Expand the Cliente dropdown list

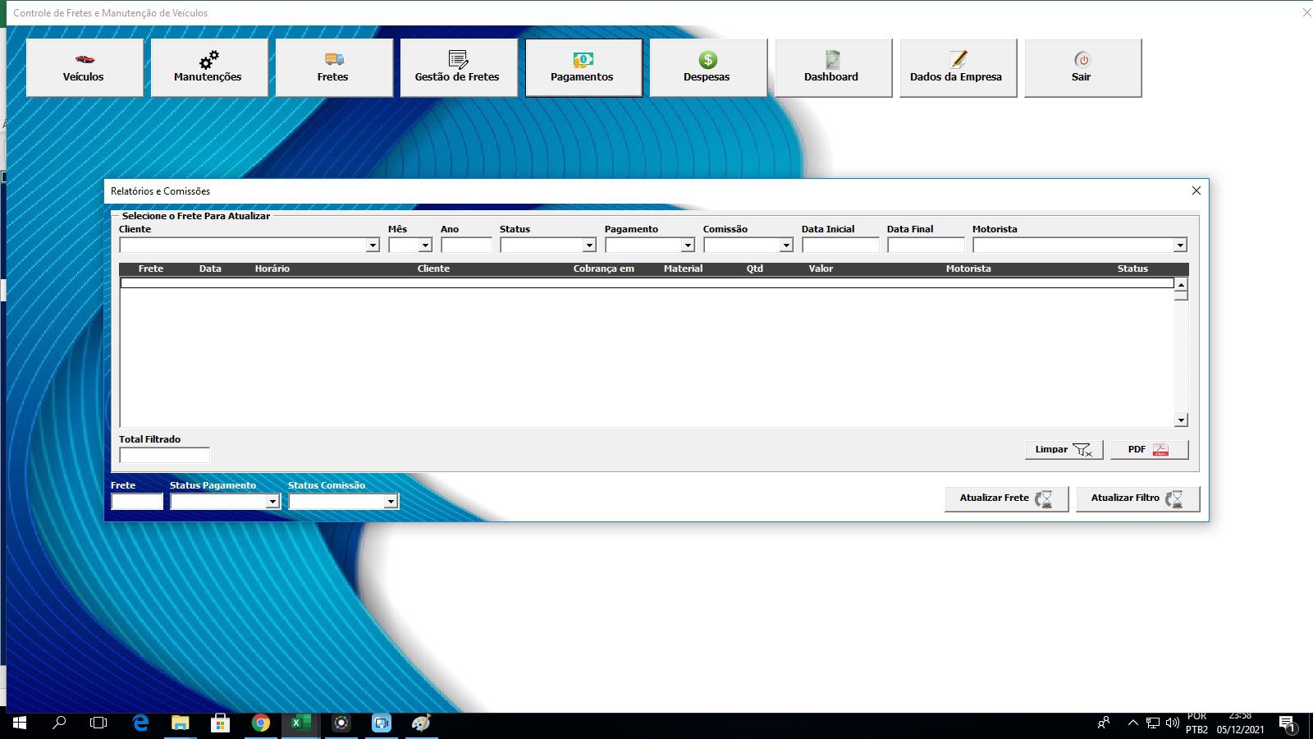(x=372, y=246)
